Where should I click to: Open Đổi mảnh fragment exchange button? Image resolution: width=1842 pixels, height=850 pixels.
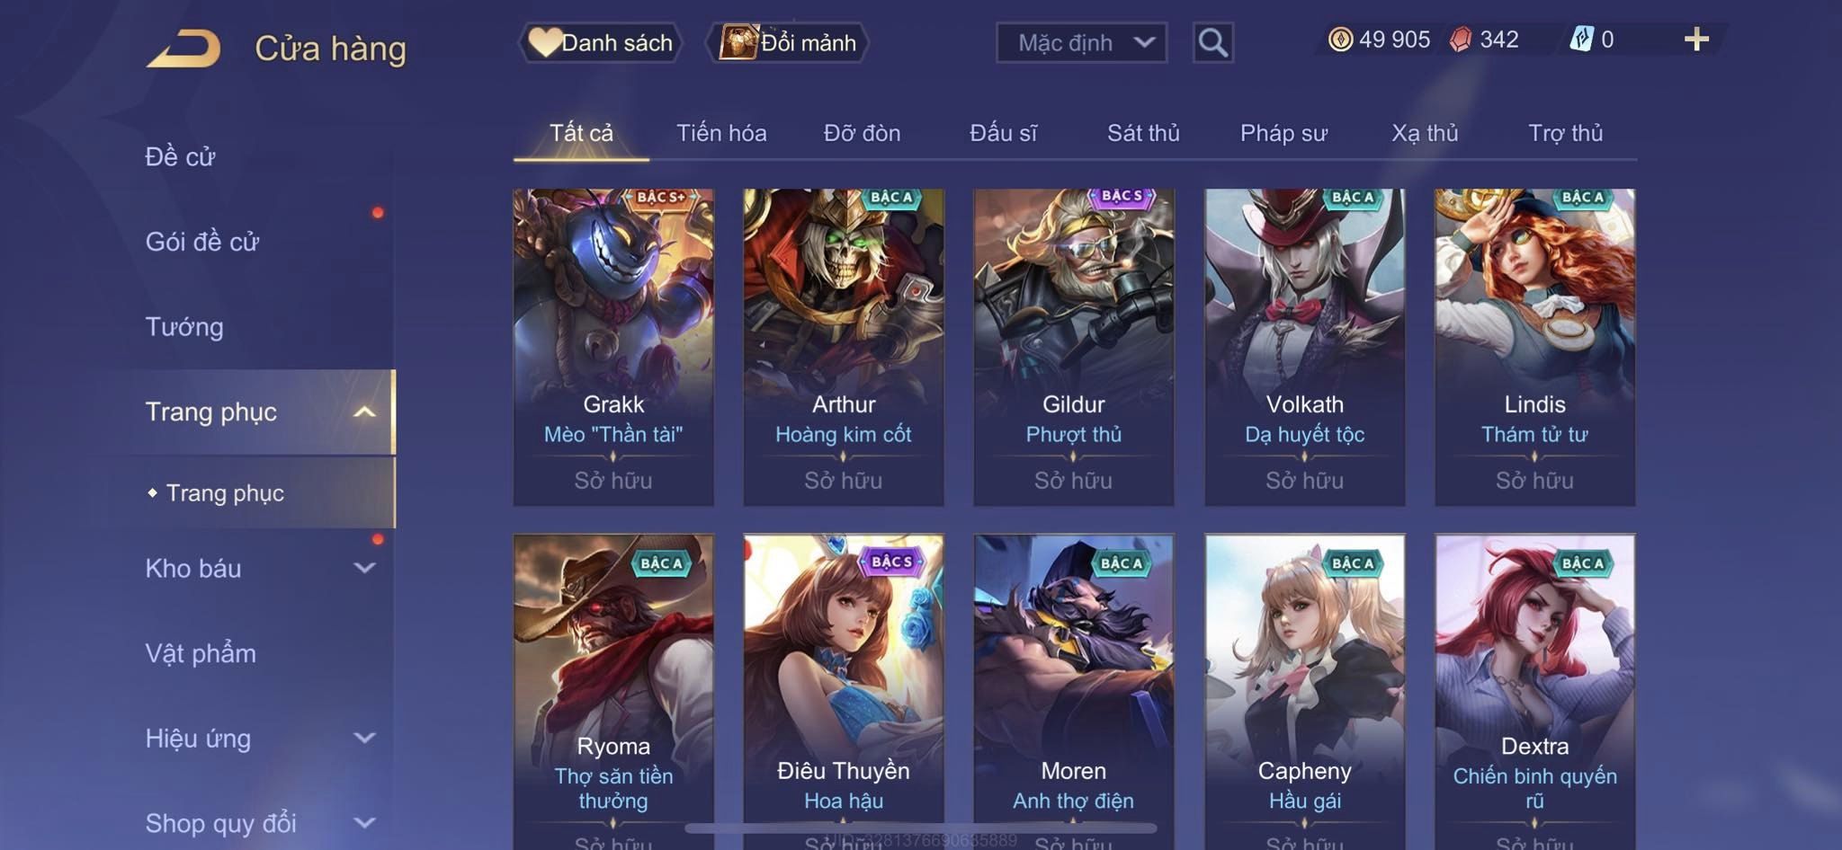[x=788, y=42]
